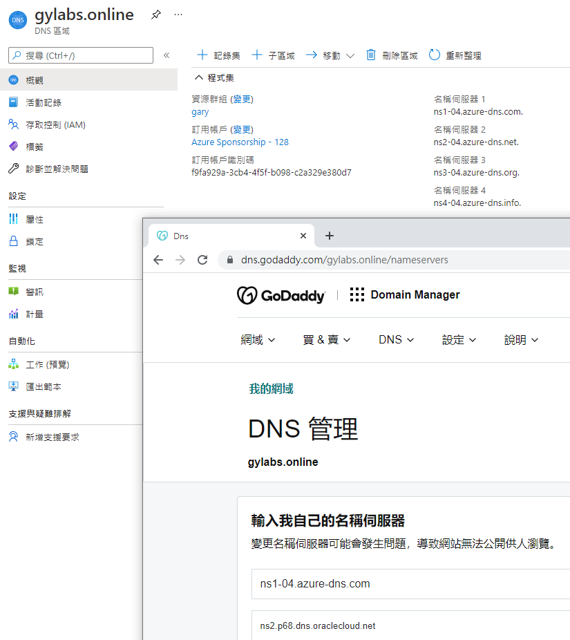Image resolution: width=570 pixels, height=640 pixels.
Task: Click the purple tag icon
Action: tap(13, 146)
